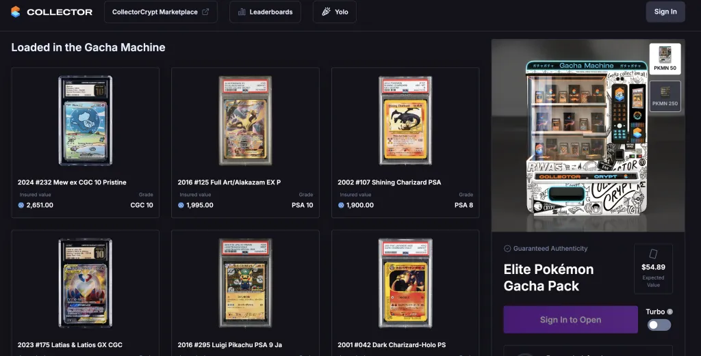Click the Collector hexagon logo icon

pos(16,12)
